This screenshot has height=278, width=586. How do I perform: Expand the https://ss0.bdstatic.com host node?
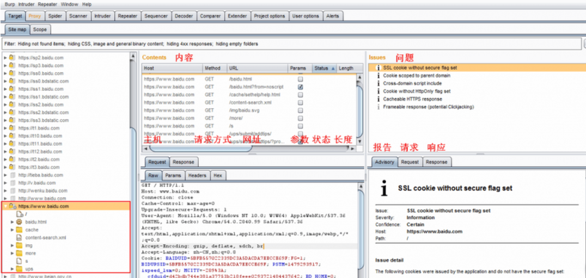pos(5,81)
